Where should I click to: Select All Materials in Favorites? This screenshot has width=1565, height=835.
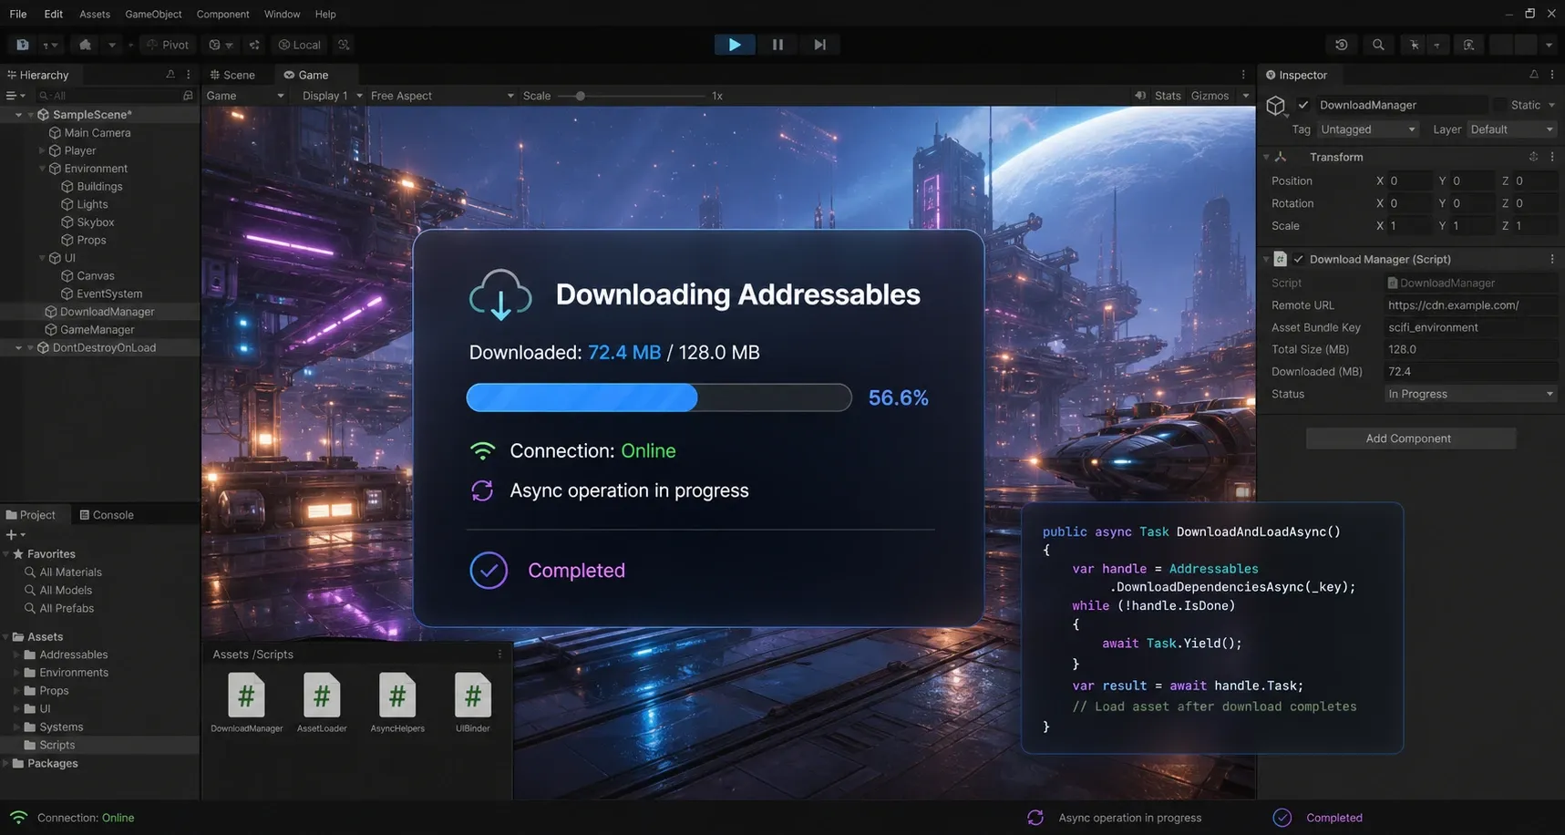click(x=63, y=572)
